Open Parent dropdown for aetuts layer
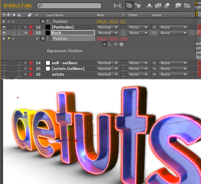Screen dimensions: 201x184 pyautogui.click(x=173, y=74)
